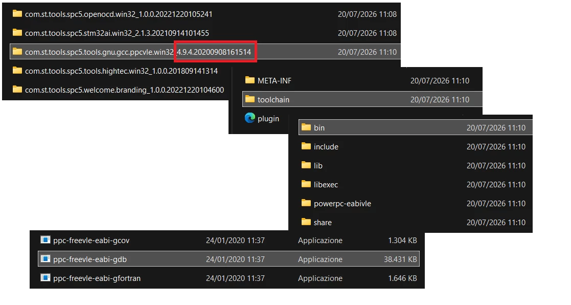This screenshot has height=305, width=571.
Task: Click the include folder icon
Action: [306, 146]
